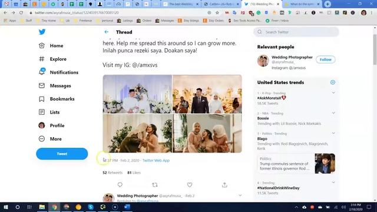
Task: Click the browser back arrow
Action: point(5,13)
